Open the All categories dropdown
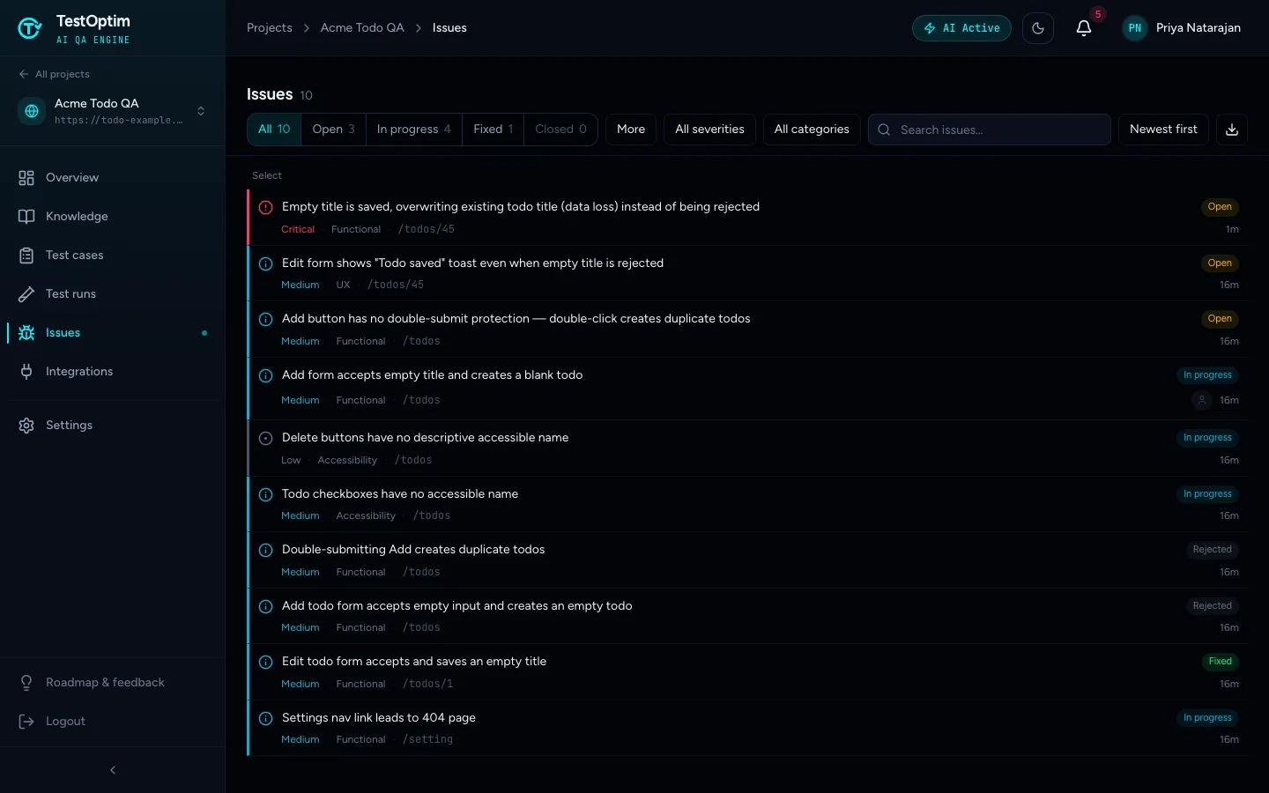This screenshot has width=1269, height=793. pyautogui.click(x=812, y=130)
